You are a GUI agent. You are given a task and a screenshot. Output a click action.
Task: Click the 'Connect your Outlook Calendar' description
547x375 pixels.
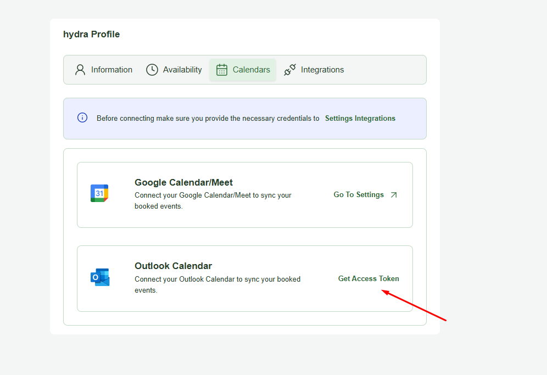tap(217, 284)
